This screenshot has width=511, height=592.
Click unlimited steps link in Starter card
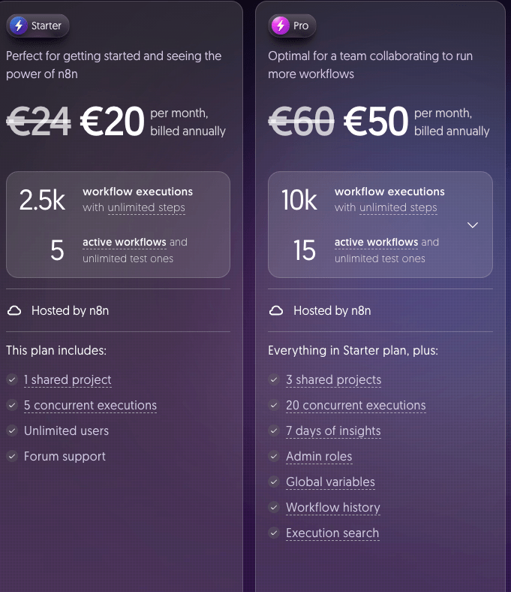click(x=146, y=207)
